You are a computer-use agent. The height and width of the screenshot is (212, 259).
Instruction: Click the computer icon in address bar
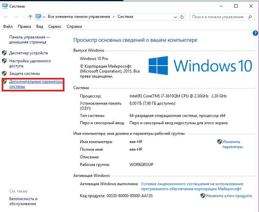click(38, 17)
